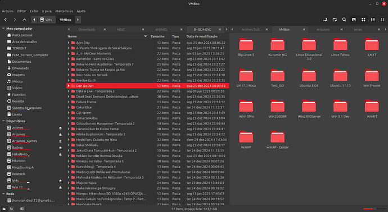Screen dimensions: 388x212
Task: Go back using the back arrow
Action: (6, 20)
